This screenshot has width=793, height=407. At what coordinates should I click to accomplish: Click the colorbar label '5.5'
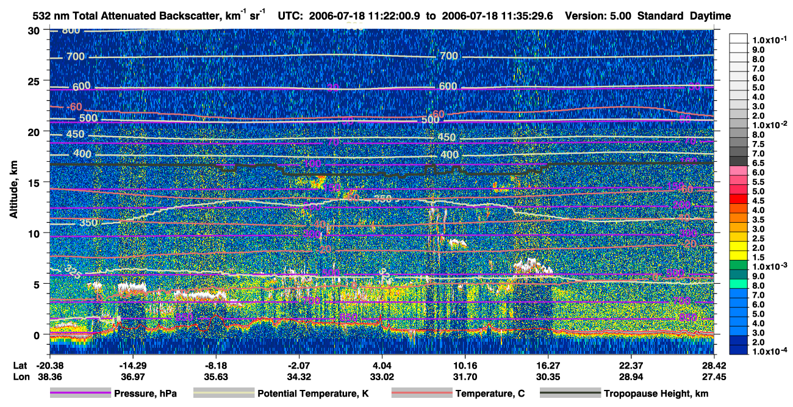(x=758, y=182)
